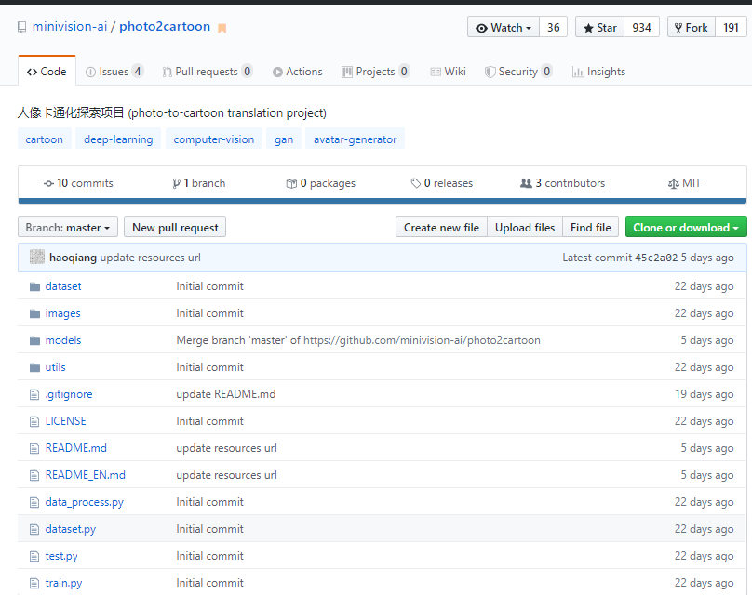Click the Upload files button
Screen dimensions: 752x595
(525, 227)
